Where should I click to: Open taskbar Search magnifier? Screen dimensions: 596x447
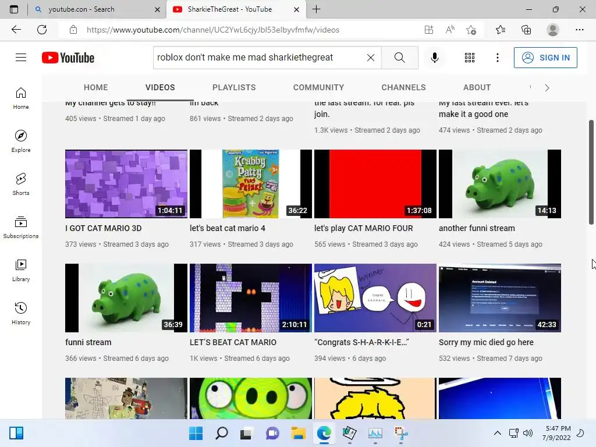coord(222,433)
